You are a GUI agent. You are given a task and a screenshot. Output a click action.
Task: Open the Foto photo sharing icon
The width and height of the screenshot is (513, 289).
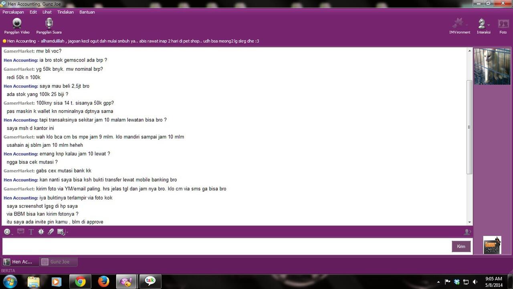point(503,24)
